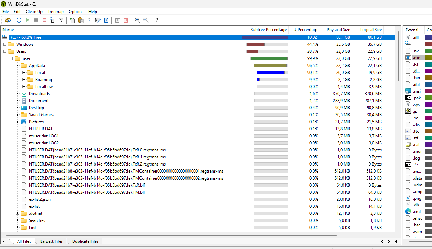This screenshot has height=249, width=432.
Task: Collapse the Users folder
Action: (x=5, y=51)
